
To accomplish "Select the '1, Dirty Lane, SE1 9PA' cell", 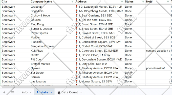I will tap(99, 64).
